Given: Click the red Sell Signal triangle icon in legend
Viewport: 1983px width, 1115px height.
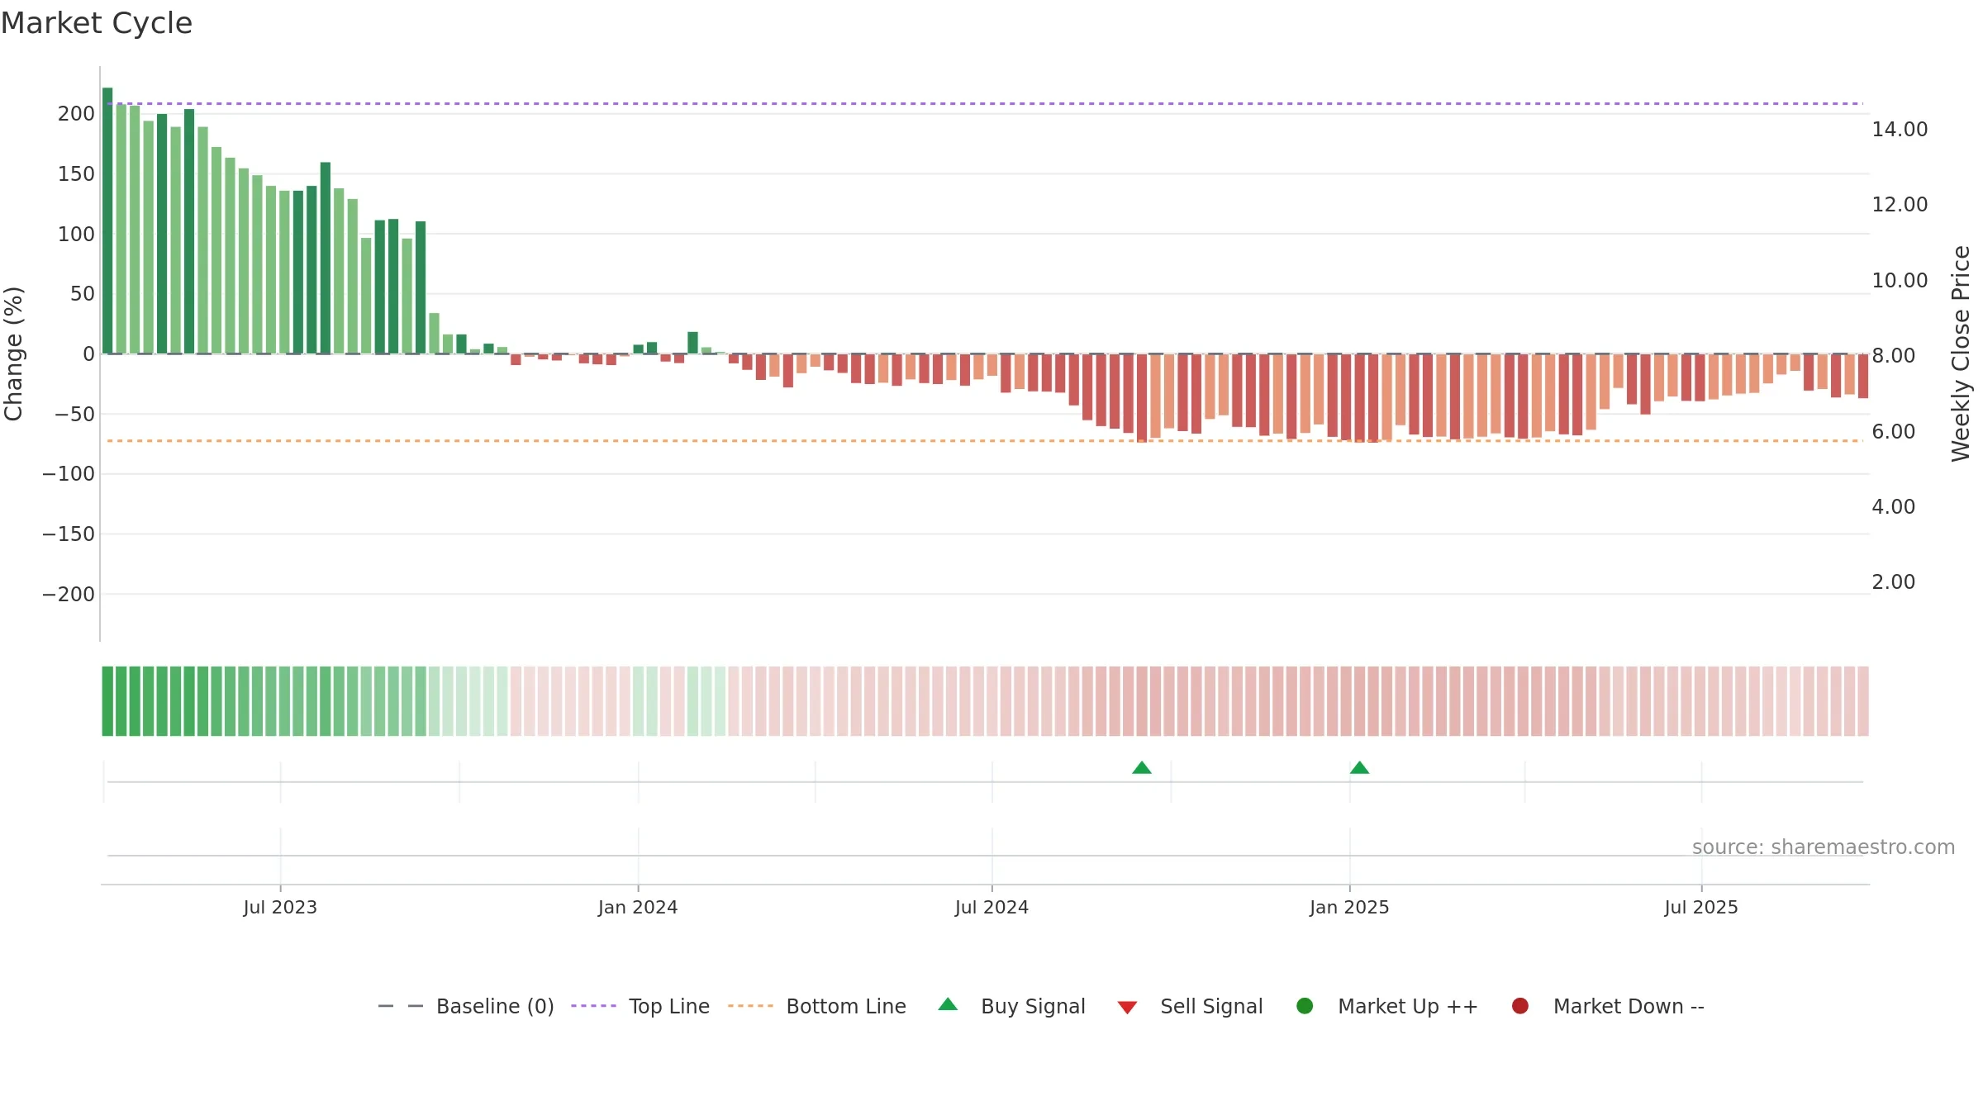Looking at the screenshot, I should 1127,1008.
